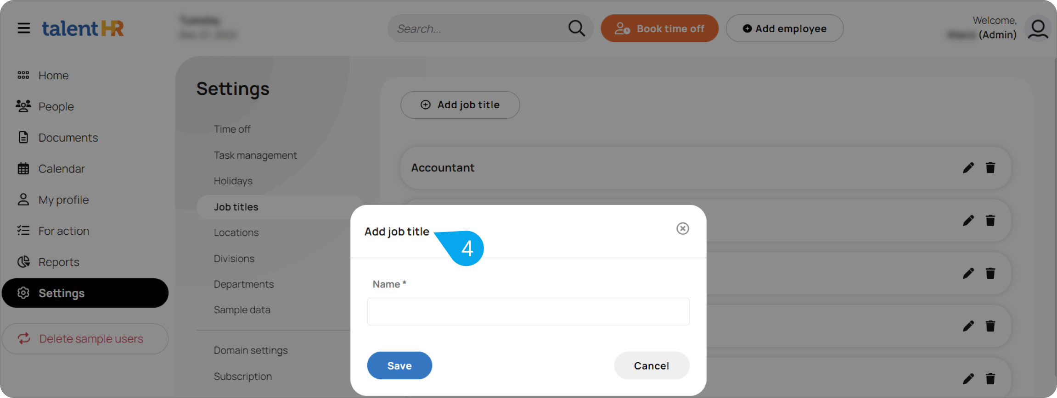The image size is (1057, 398).
Task: Click inside the Name input field
Action: click(528, 311)
